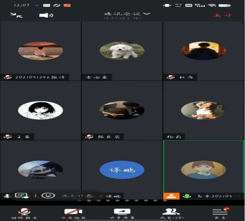Select the anime sketch avatar of 王露
Viewport: 245px width, 221px height.
pos(40,110)
